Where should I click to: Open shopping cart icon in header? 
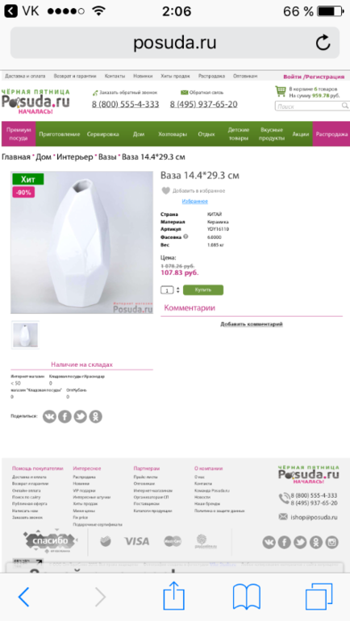tap(281, 91)
